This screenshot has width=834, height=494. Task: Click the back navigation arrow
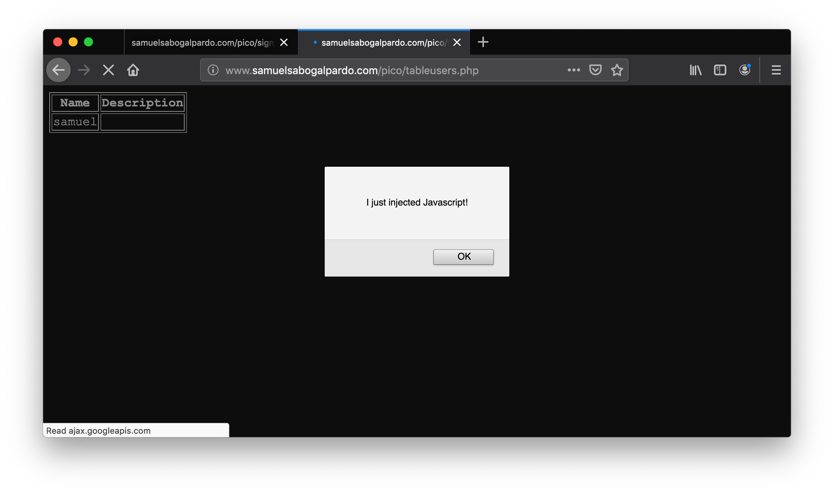point(58,70)
